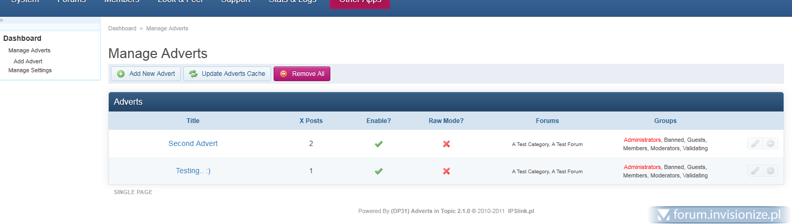Click delete minus icon for Testing.. :) advert

click(x=770, y=171)
